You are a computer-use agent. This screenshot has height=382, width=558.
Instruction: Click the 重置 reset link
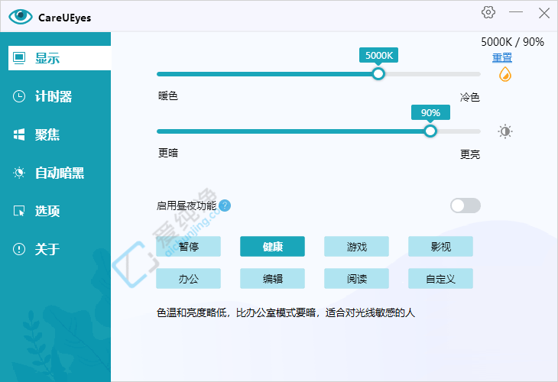(x=501, y=57)
